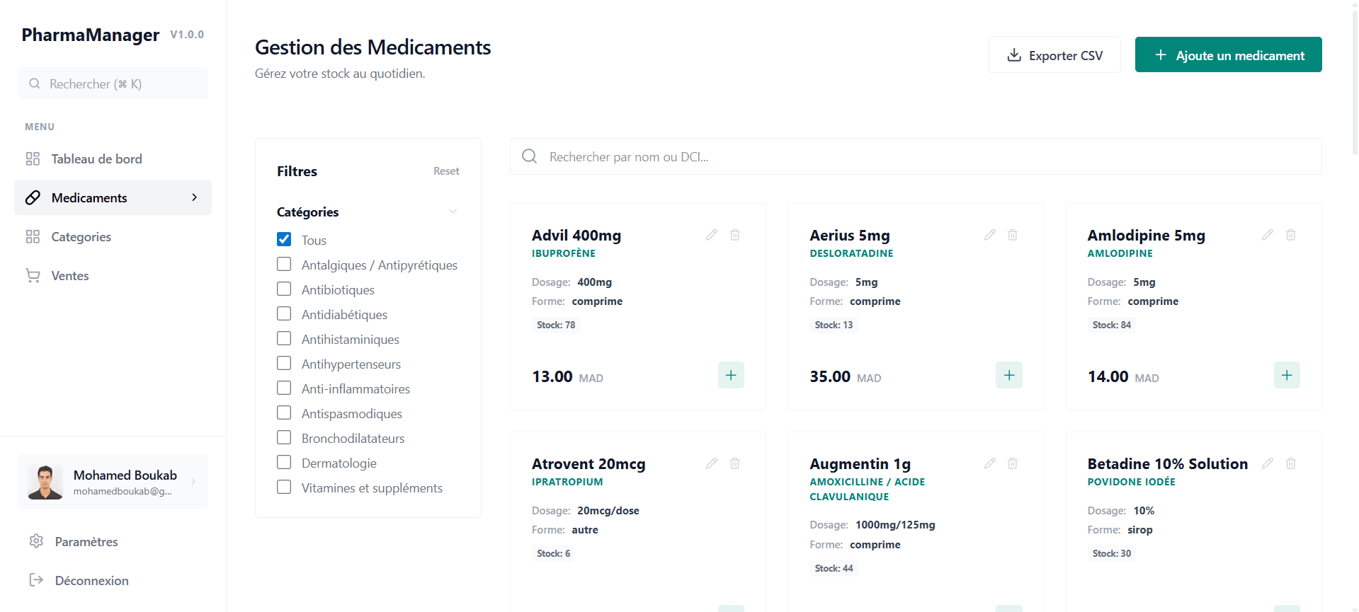Click the Medicaments pill icon
Viewport: 1359px width, 612px height.
pyautogui.click(x=33, y=197)
